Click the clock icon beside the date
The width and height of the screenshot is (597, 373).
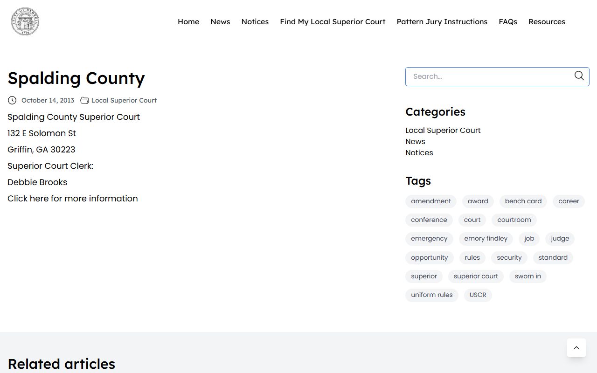(x=12, y=100)
